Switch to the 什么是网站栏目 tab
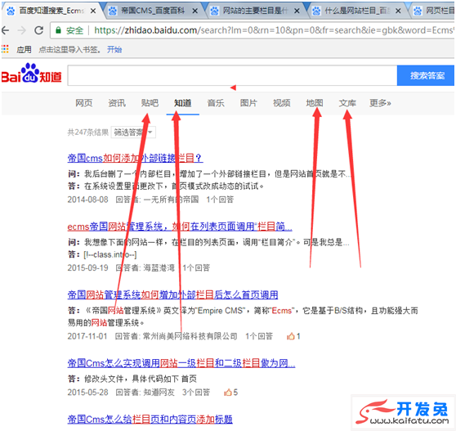Image resolution: width=456 pixels, height=431 pixels. tap(357, 11)
